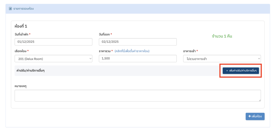This screenshot has height=131, width=276.
Task: Click the วันที่ออก label
Action: 104,34
